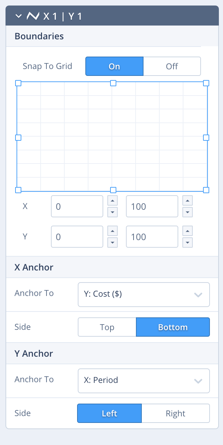Screen dimensions: 223x445
Task: Click the left-middle boundary handle
Action: [x=19, y=138]
